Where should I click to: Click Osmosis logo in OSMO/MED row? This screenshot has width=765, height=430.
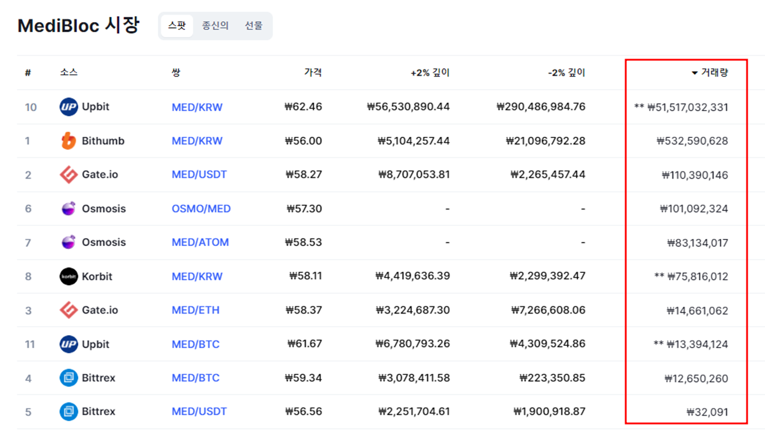click(69, 208)
